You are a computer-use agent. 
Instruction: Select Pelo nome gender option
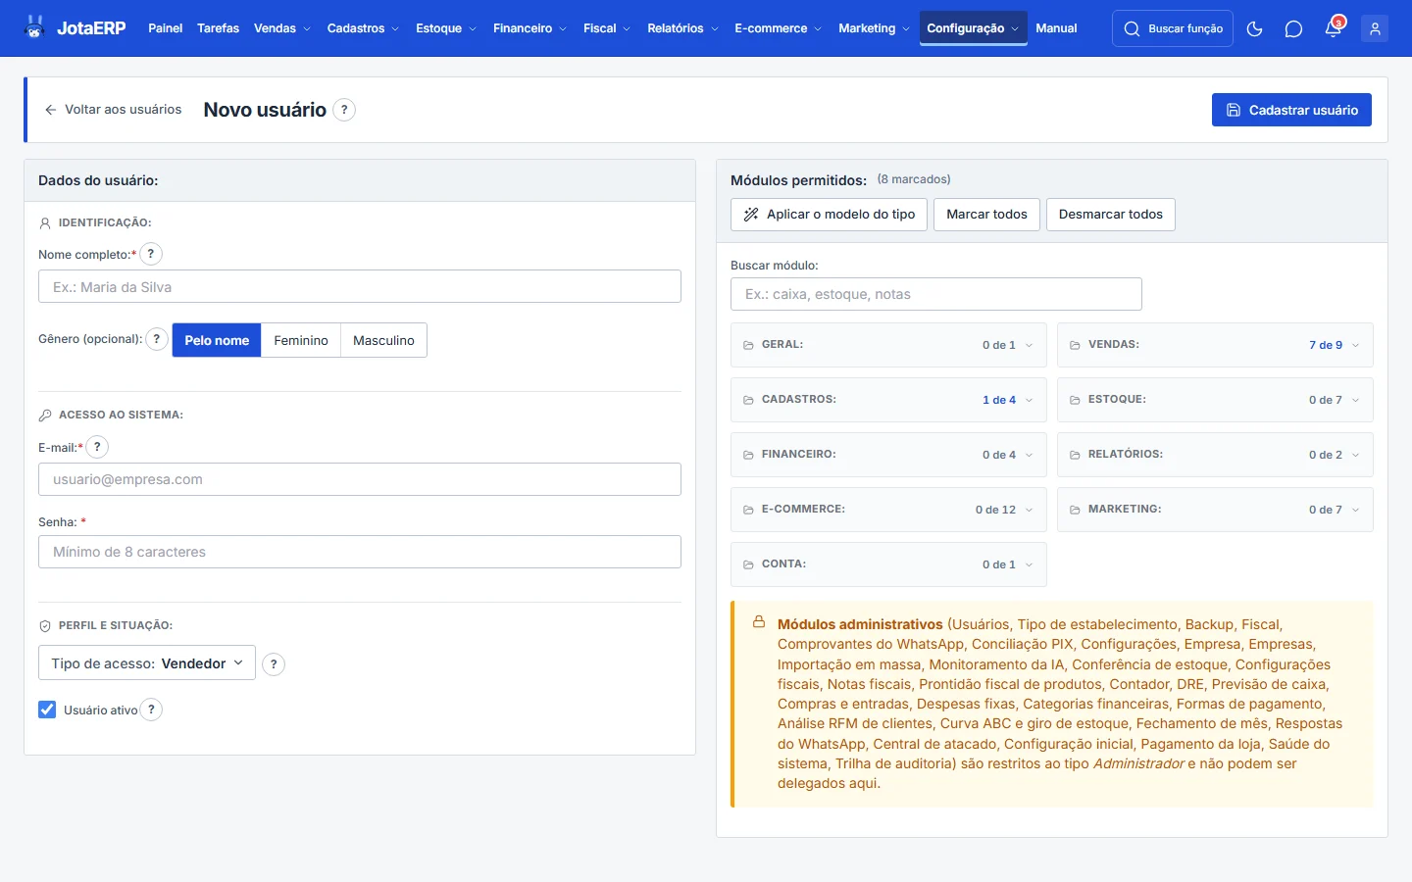point(217,340)
